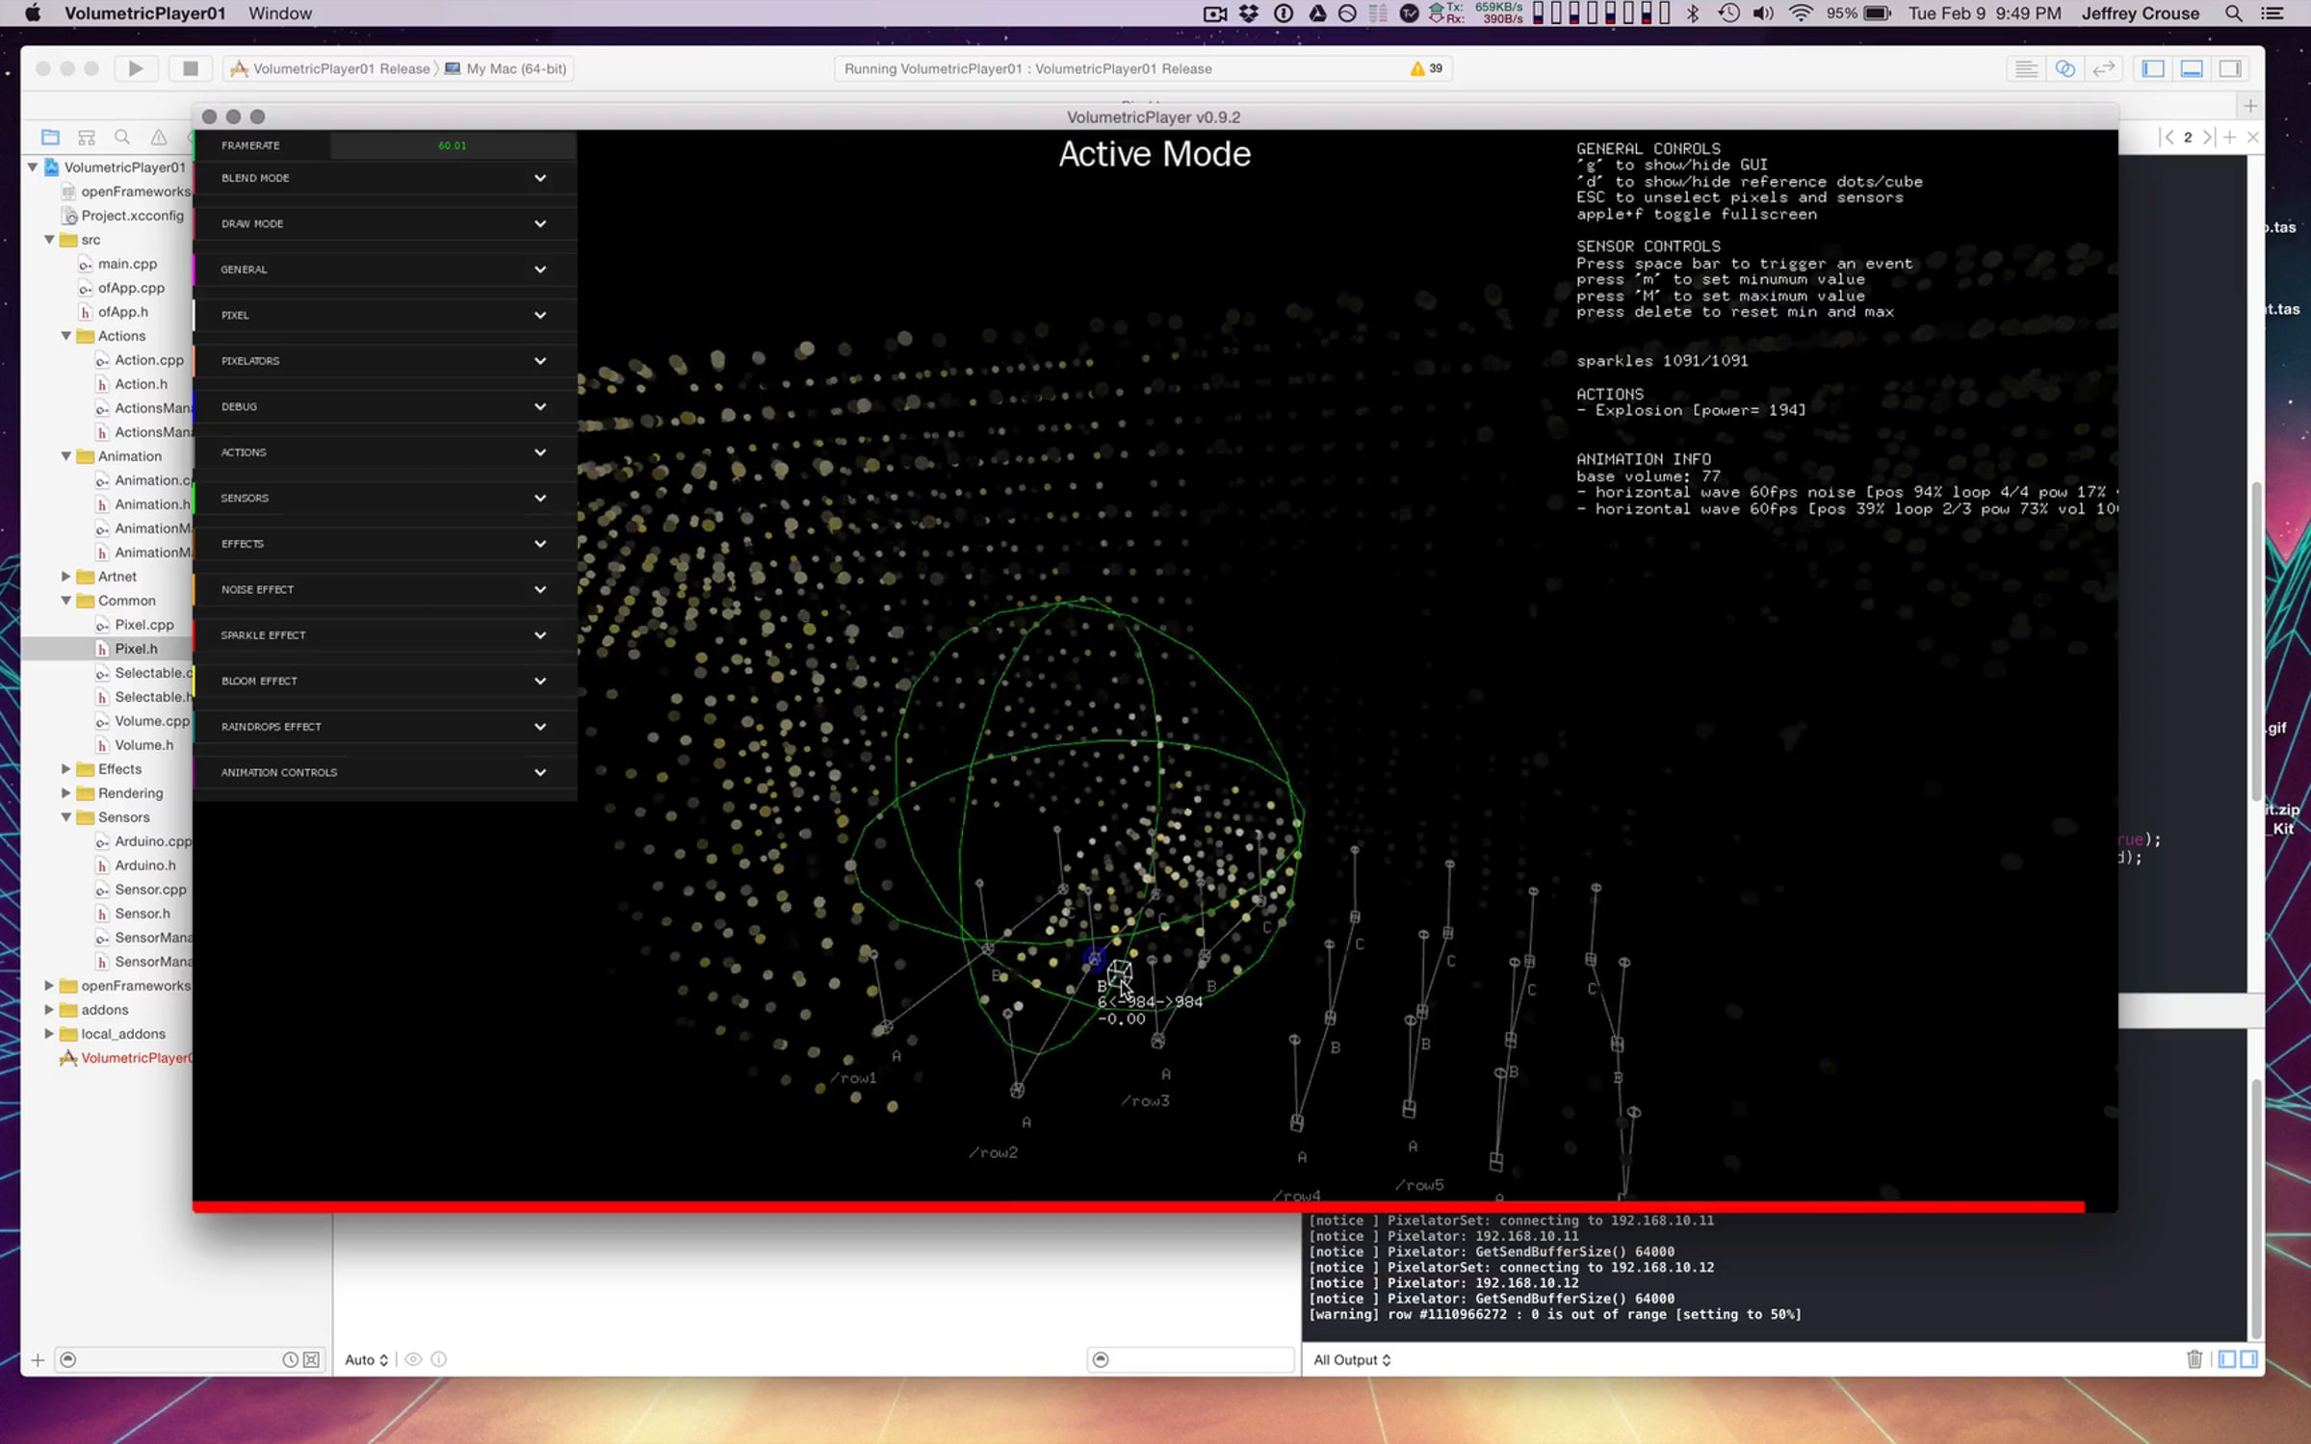Click the variables filter field in debug area
The height and width of the screenshot is (1444, 2311).
tap(1190, 1359)
